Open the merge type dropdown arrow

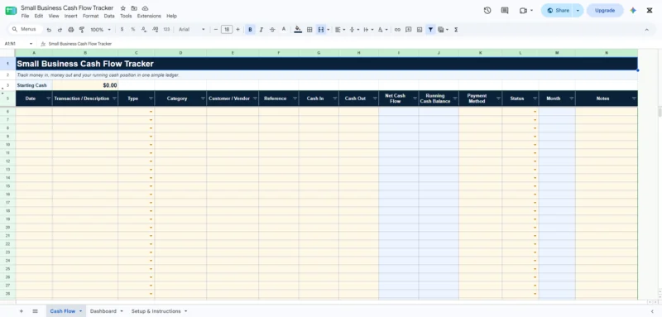(328, 30)
